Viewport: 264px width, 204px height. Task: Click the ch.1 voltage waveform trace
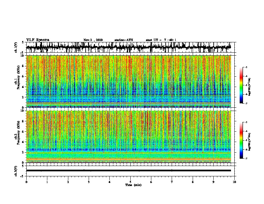click(x=128, y=47)
